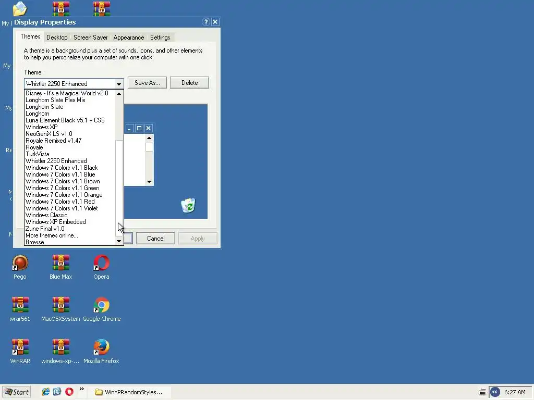Viewport: 534px width, 400px height.
Task: Select the Longhorn Slate Plex Mix theme
Action: tap(70, 100)
